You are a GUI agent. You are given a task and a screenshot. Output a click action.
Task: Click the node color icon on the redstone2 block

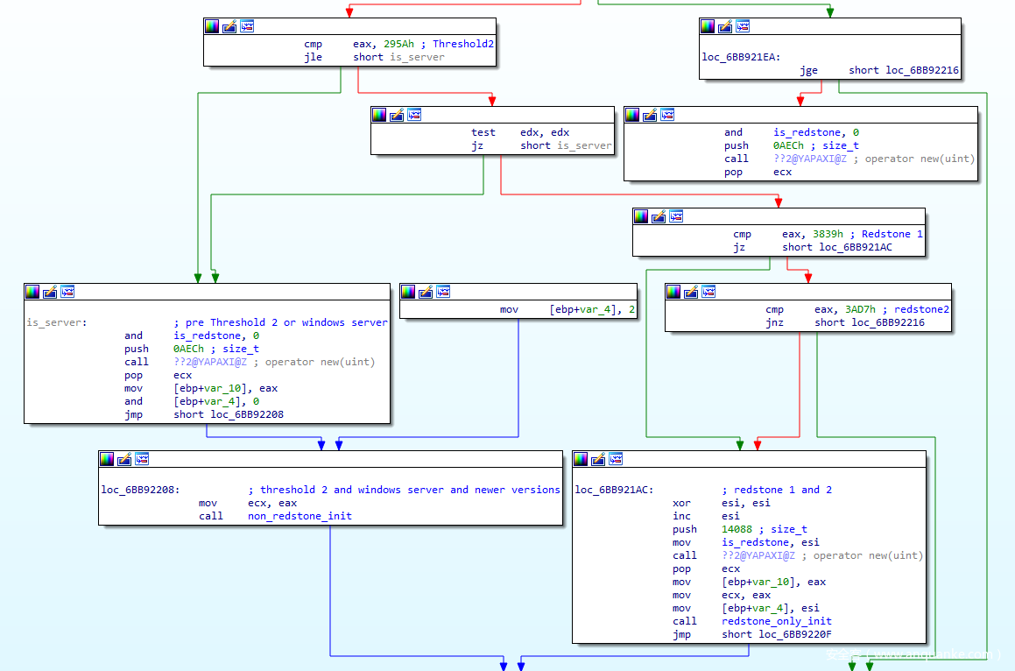pyautogui.click(x=673, y=292)
